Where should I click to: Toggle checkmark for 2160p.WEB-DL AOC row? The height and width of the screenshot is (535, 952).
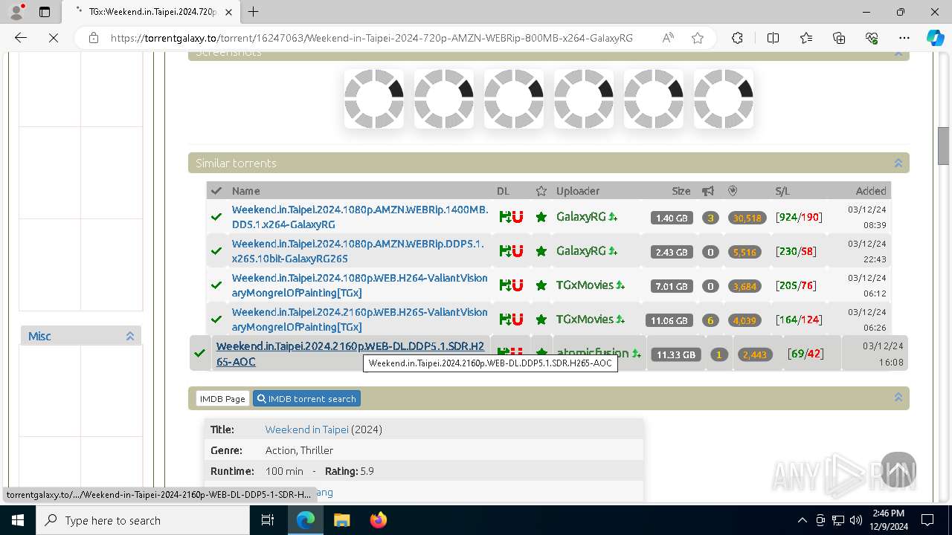click(199, 354)
